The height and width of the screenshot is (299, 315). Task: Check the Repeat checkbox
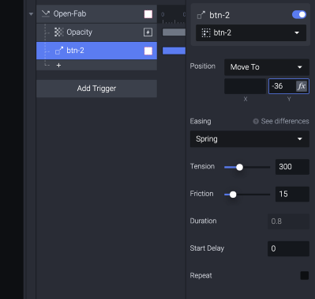[305, 275]
